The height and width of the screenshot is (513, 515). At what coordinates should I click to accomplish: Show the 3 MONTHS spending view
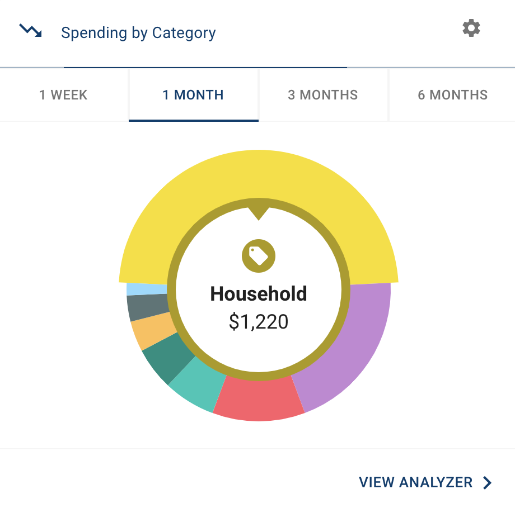pyautogui.click(x=323, y=95)
